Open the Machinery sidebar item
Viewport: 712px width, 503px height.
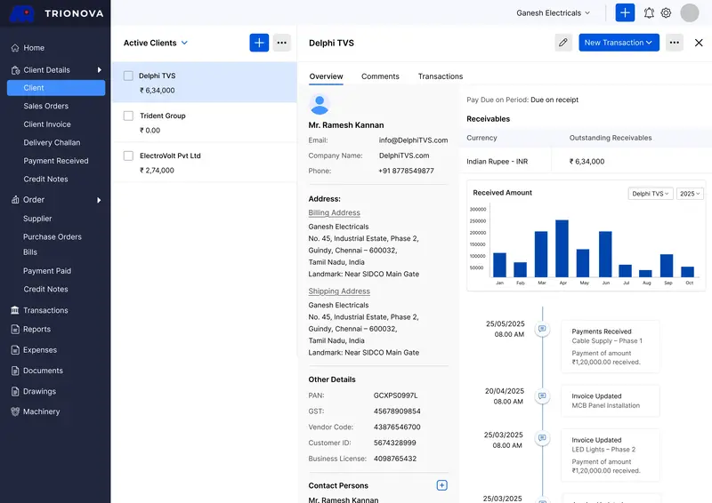pyautogui.click(x=41, y=411)
